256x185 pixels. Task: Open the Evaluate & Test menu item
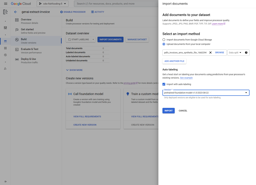36,51
